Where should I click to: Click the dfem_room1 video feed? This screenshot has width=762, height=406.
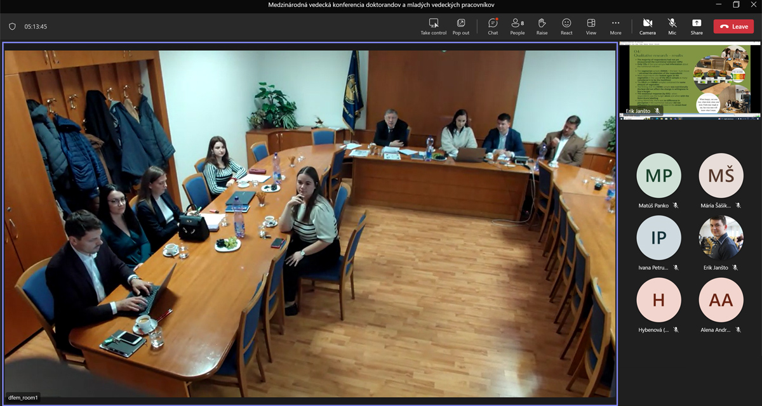tap(310, 223)
